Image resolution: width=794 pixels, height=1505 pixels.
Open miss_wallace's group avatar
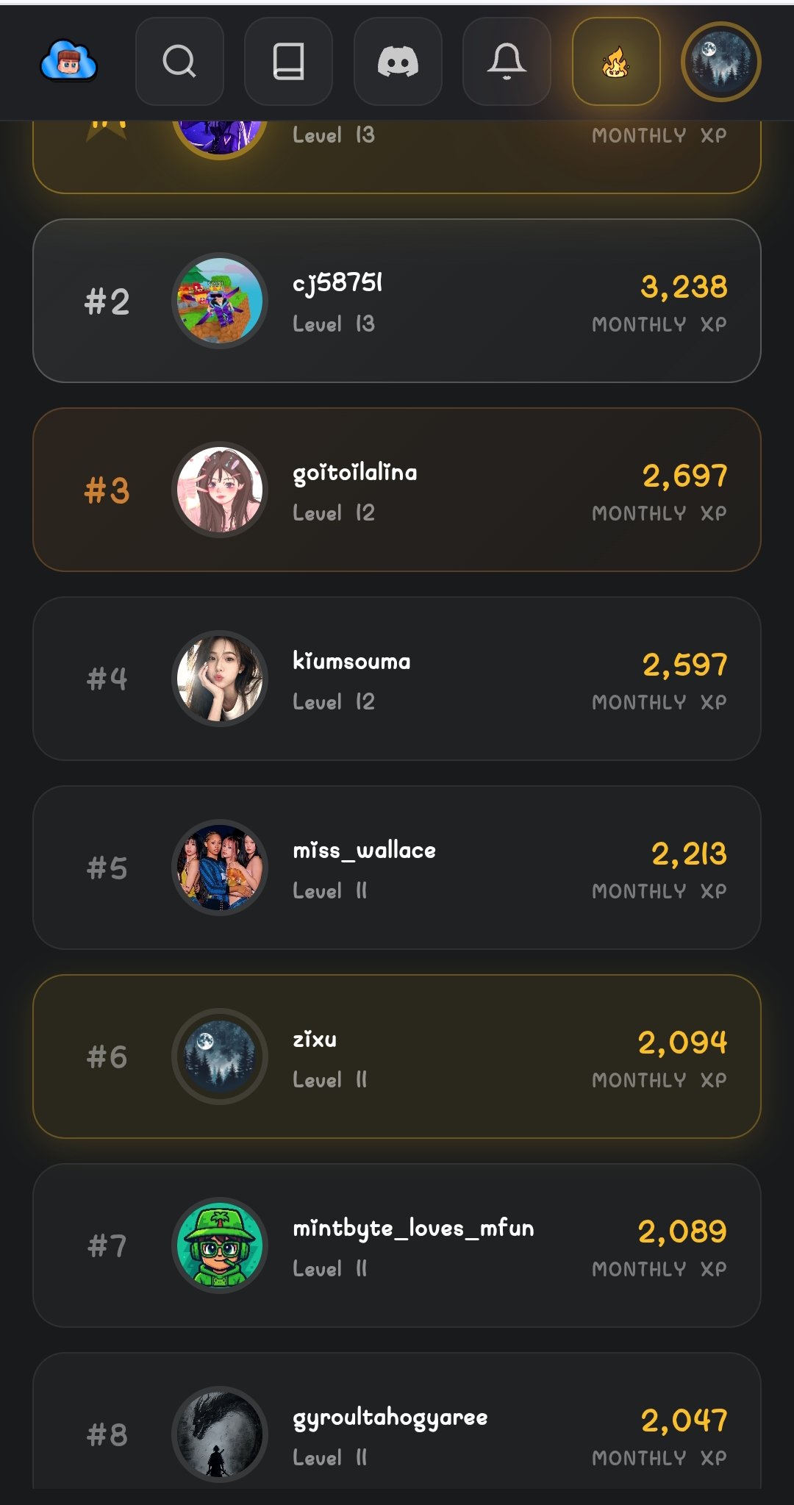click(x=220, y=868)
